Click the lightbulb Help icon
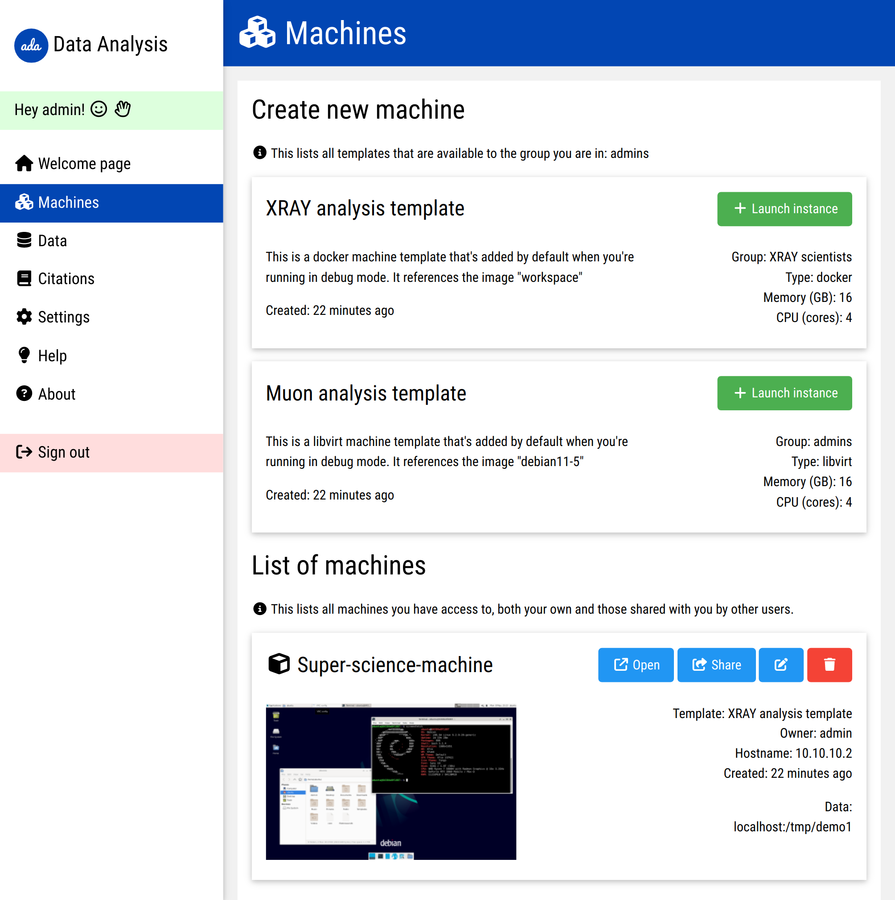The width and height of the screenshot is (895, 900). pos(24,355)
